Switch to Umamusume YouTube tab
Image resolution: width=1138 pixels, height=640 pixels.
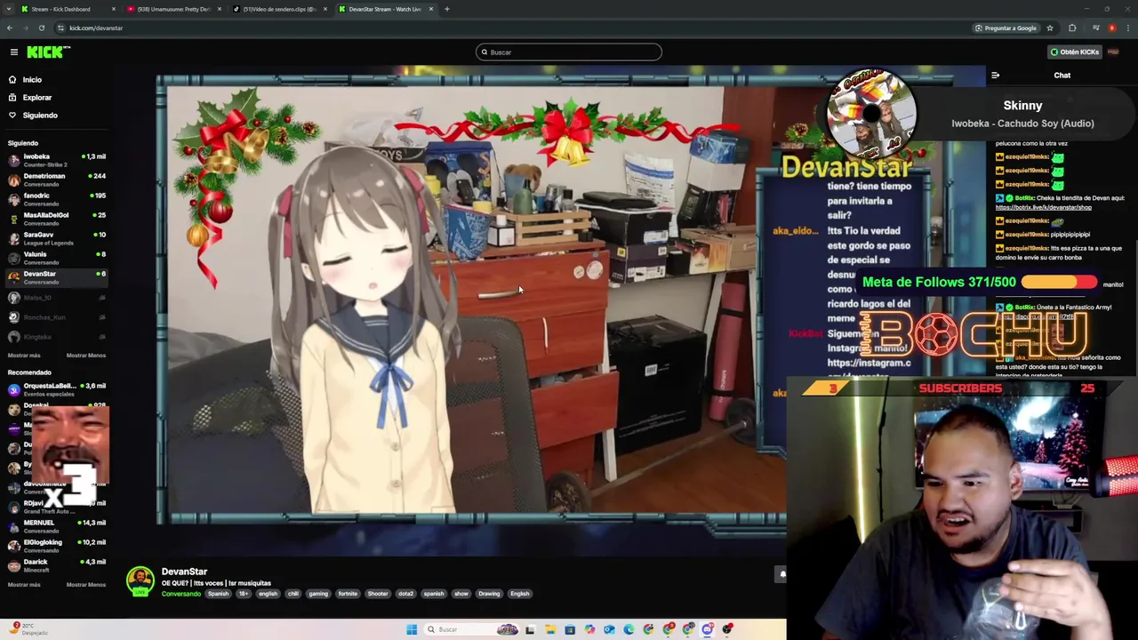[x=174, y=9]
